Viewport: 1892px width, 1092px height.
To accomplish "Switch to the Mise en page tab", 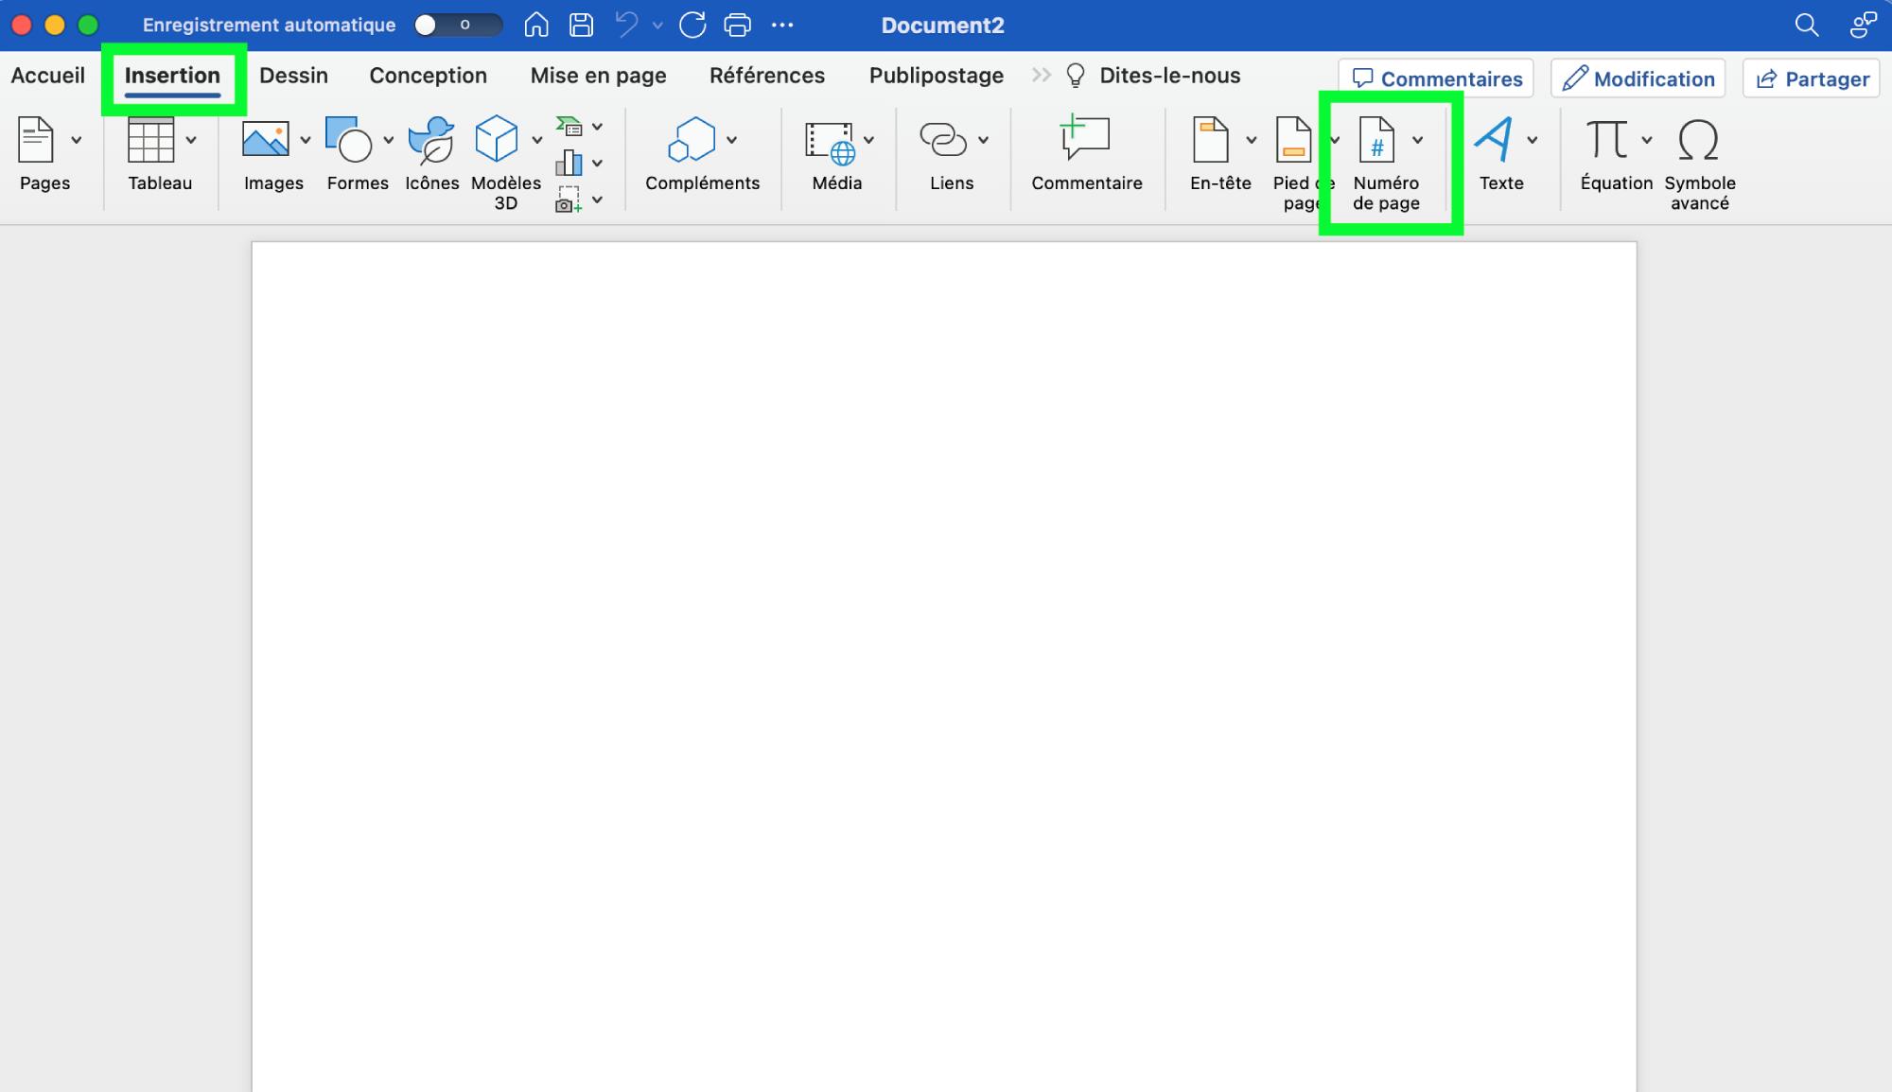I will (598, 76).
